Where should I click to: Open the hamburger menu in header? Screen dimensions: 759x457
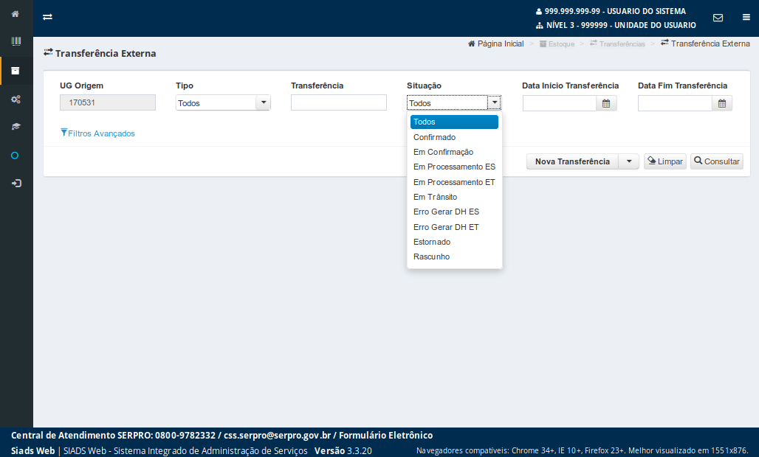click(746, 18)
